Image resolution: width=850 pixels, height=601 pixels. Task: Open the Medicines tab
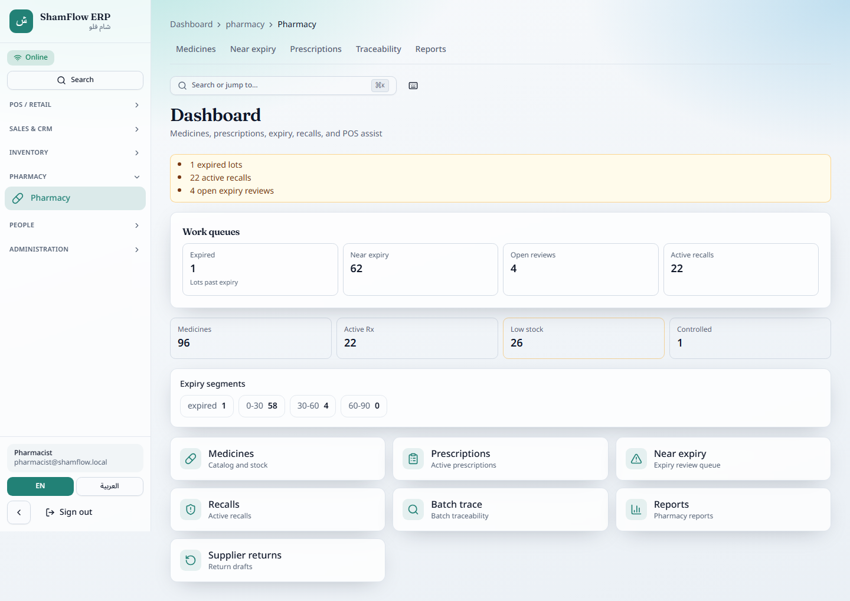[x=196, y=49]
